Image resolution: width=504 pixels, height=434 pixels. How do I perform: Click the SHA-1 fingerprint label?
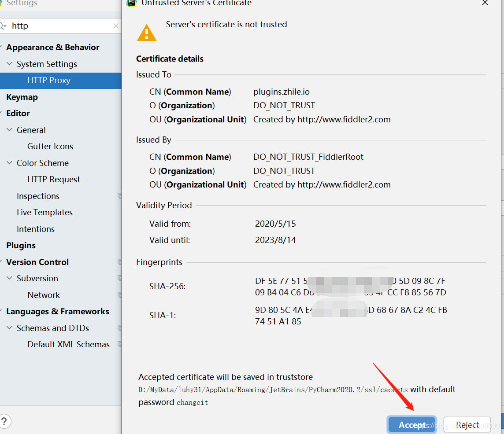point(163,315)
